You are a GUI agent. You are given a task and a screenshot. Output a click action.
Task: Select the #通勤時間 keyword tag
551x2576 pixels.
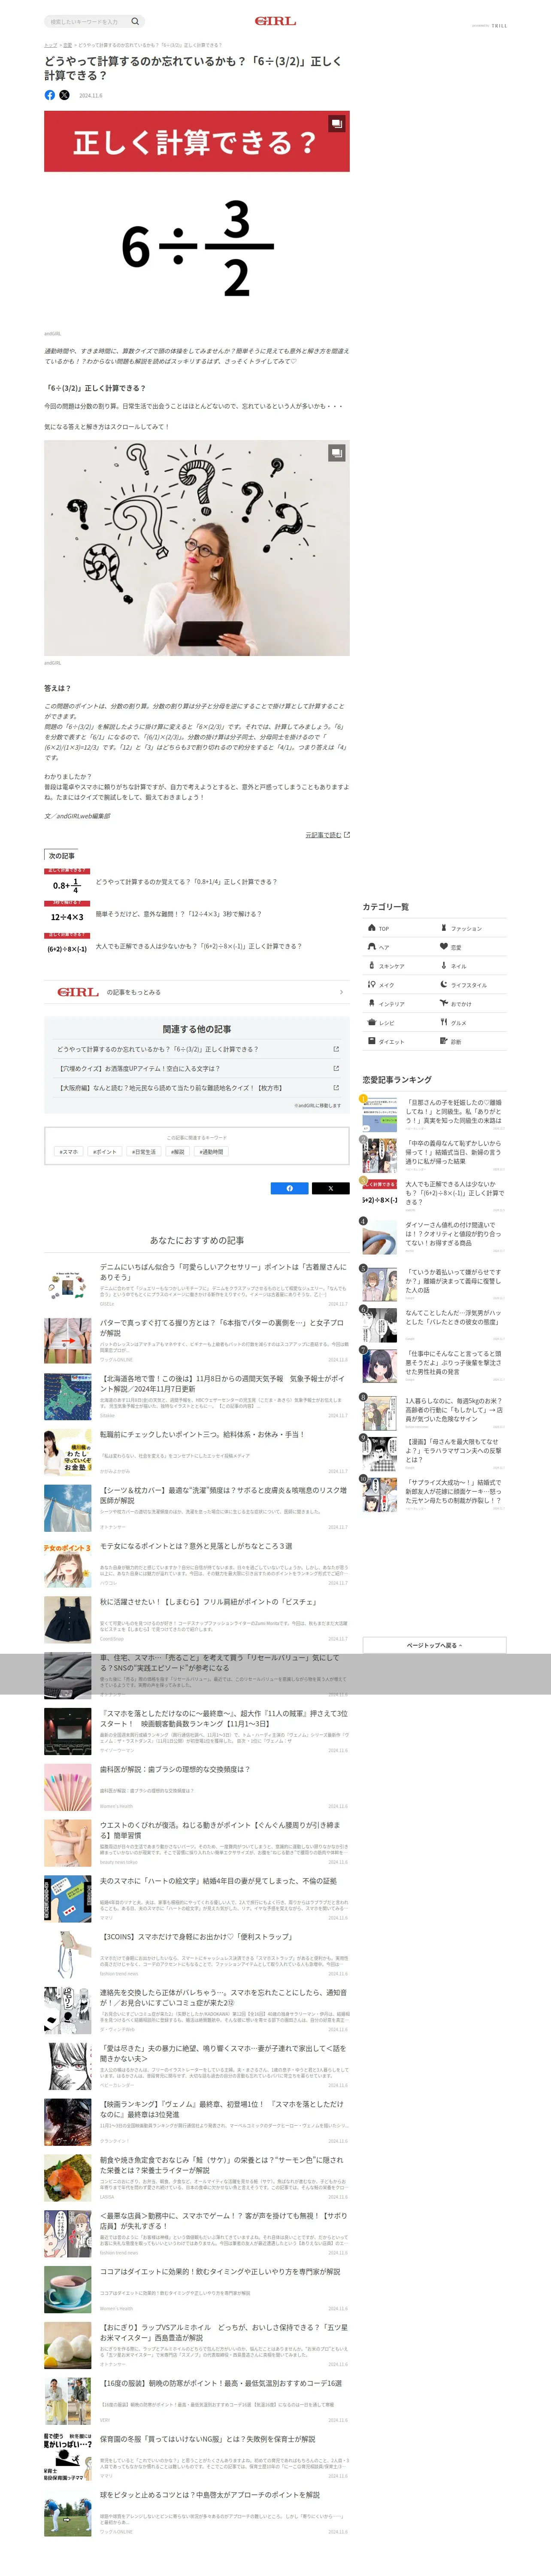[211, 1152]
